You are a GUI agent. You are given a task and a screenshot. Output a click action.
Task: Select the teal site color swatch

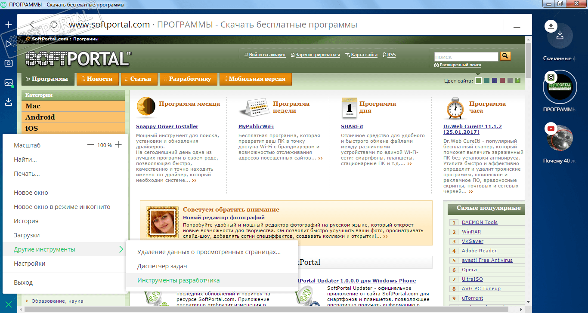coord(487,80)
